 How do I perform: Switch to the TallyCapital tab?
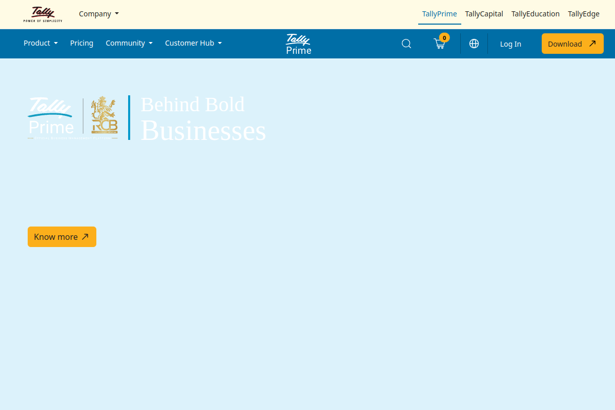click(484, 14)
